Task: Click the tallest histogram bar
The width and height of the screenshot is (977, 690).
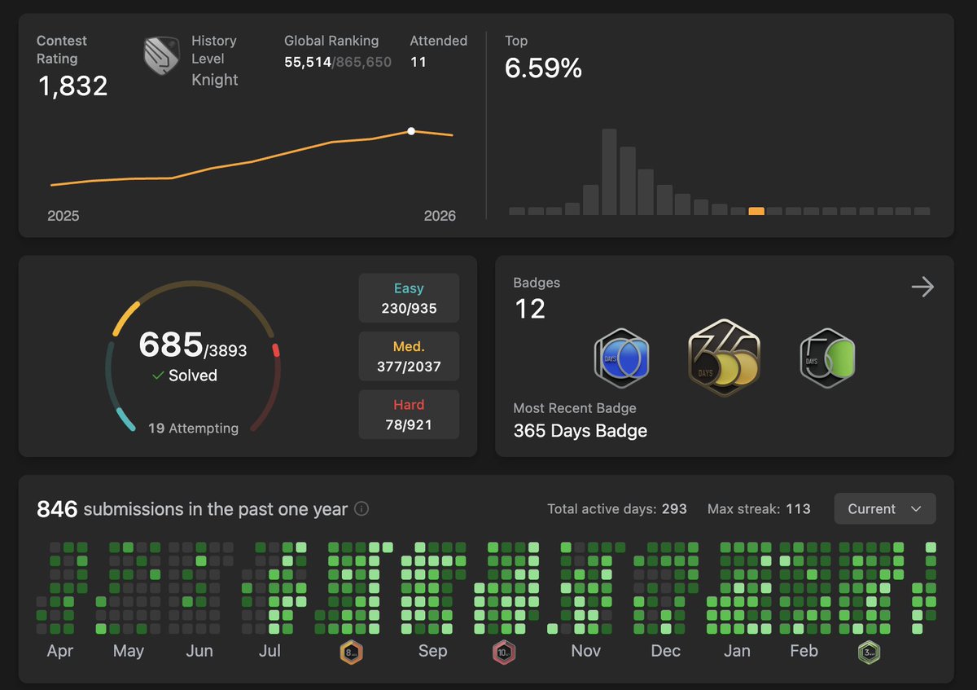Action: (x=609, y=172)
